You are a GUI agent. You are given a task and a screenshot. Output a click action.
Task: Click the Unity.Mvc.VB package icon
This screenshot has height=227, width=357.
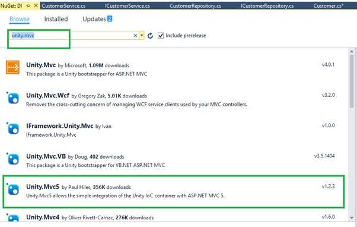point(13,159)
